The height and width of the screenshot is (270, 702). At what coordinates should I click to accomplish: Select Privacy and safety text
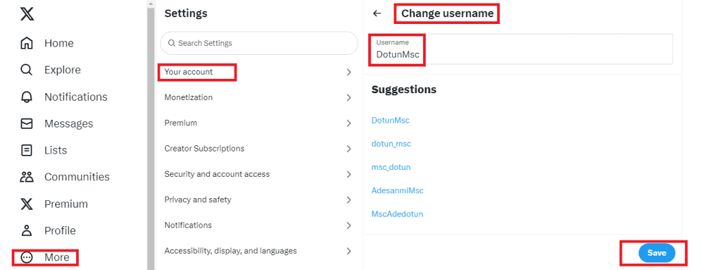pos(198,199)
